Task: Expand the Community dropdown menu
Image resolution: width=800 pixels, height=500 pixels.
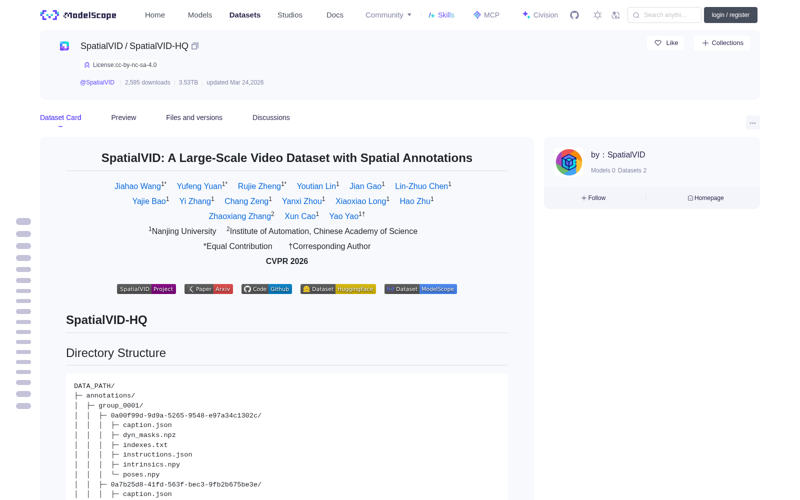Action: pos(388,15)
